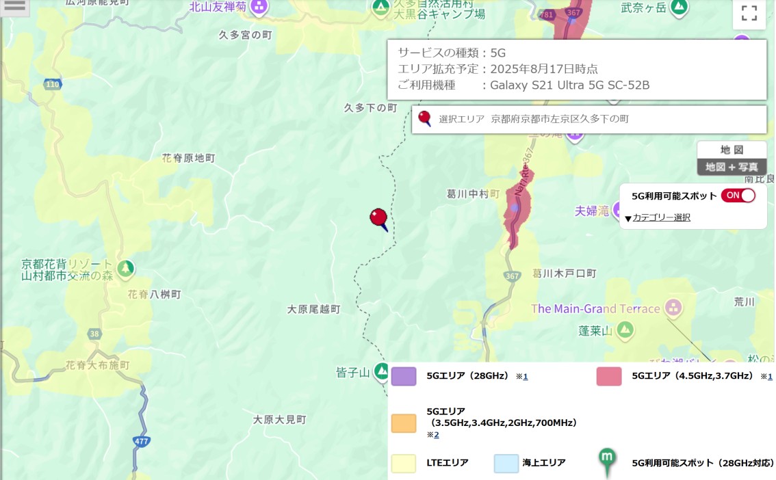Image resolution: width=776 pixels, height=480 pixels.
Task: Click the purple 28GHz legend color swatch
Action: click(404, 376)
